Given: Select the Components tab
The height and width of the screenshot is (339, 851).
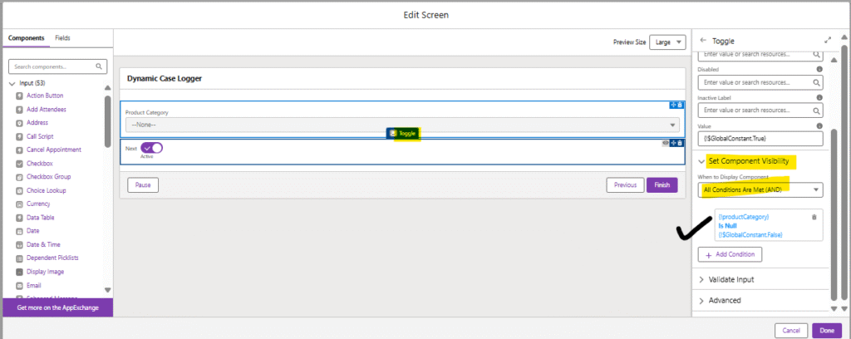Looking at the screenshot, I should point(26,38).
